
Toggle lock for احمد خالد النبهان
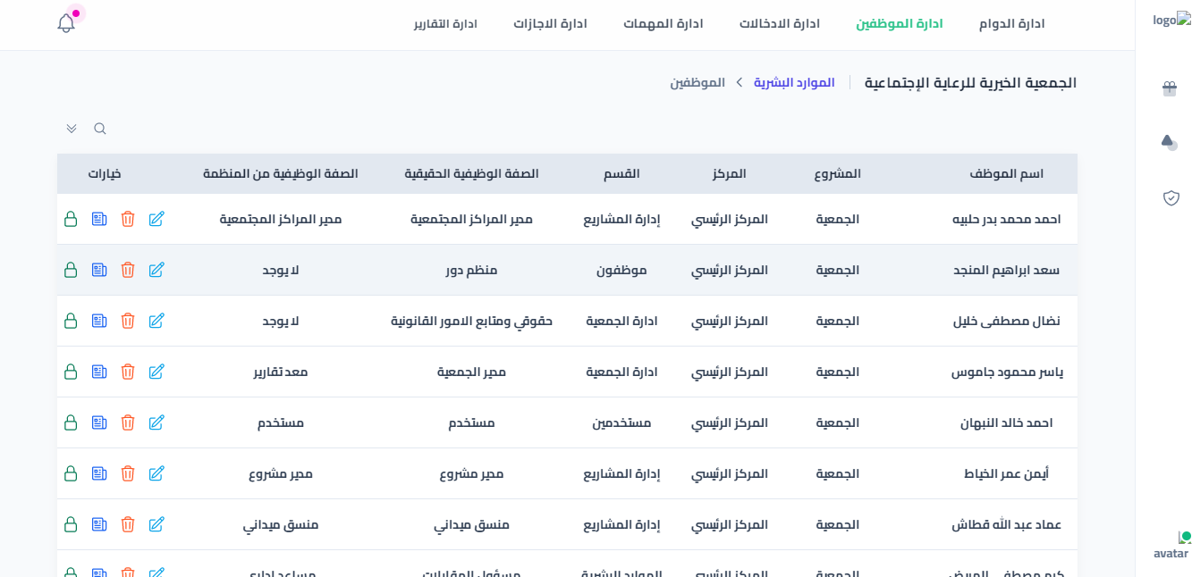click(x=71, y=422)
